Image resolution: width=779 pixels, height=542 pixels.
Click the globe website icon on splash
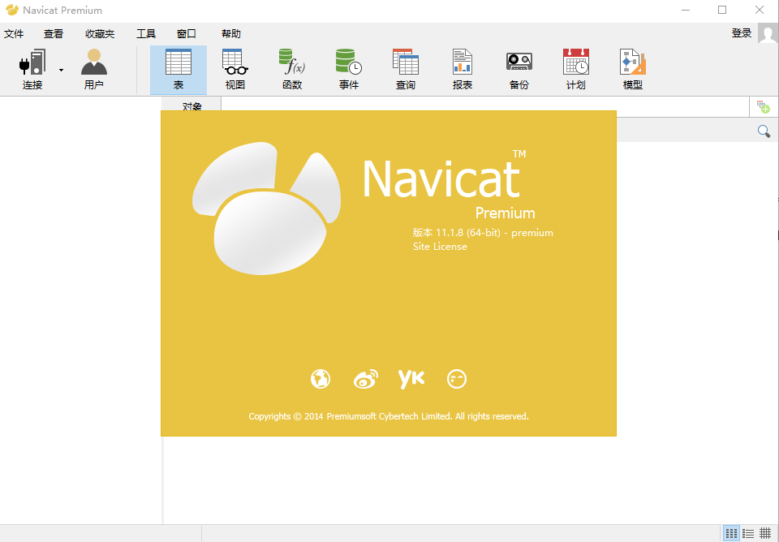pyautogui.click(x=321, y=379)
